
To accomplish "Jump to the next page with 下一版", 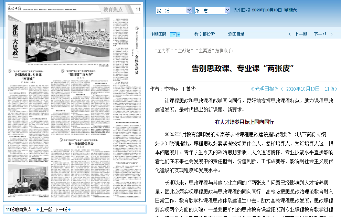I will coord(61,209).
